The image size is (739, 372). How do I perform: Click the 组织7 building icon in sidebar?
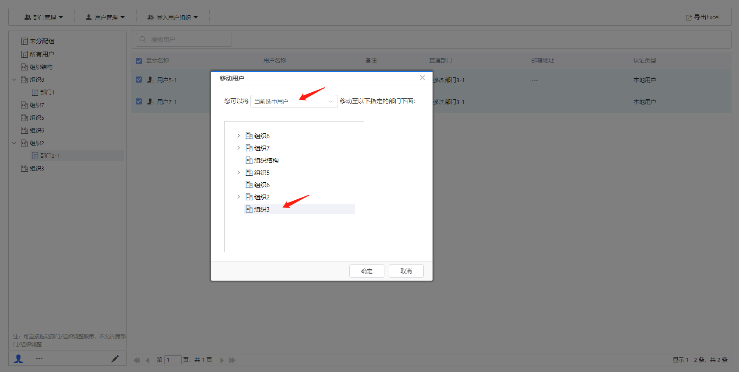point(25,105)
